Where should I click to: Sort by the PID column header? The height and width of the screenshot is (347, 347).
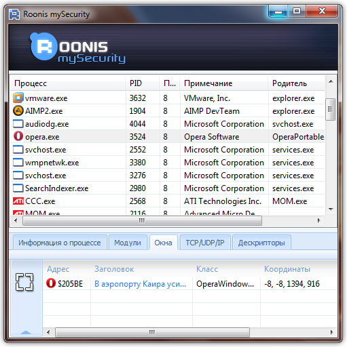tap(142, 83)
